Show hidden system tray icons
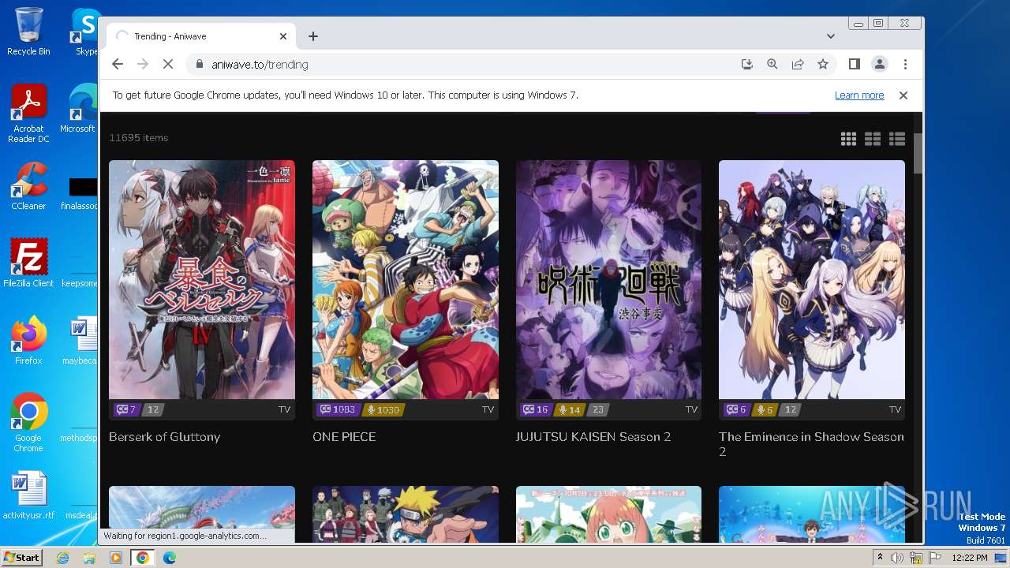Image resolution: width=1010 pixels, height=568 pixels. click(880, 558)
